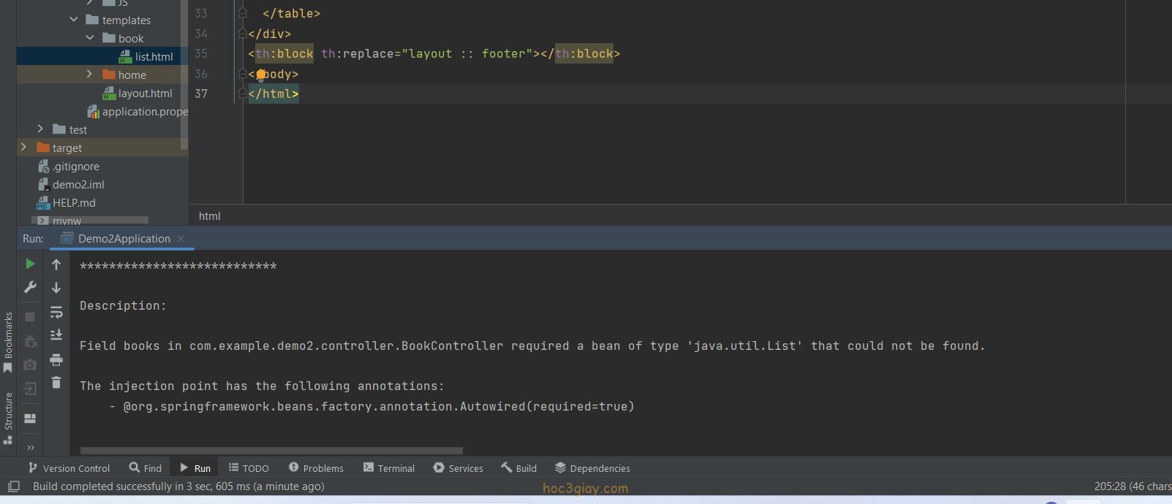The image size is (1172, 504).
Task: Click the Up stack trace arrow
Action: click(56, 264)
